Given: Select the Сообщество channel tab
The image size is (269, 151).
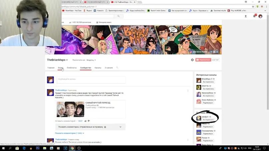Looking at the screenshot, I should [x=86, y=68].
